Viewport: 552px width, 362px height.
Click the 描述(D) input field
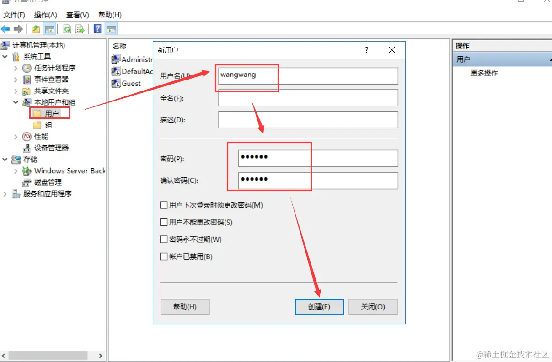[x=308, y=120]
